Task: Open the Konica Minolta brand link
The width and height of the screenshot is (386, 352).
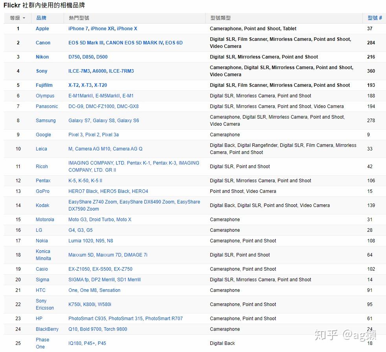Action: pyautogui.click(x=43, y=255)
